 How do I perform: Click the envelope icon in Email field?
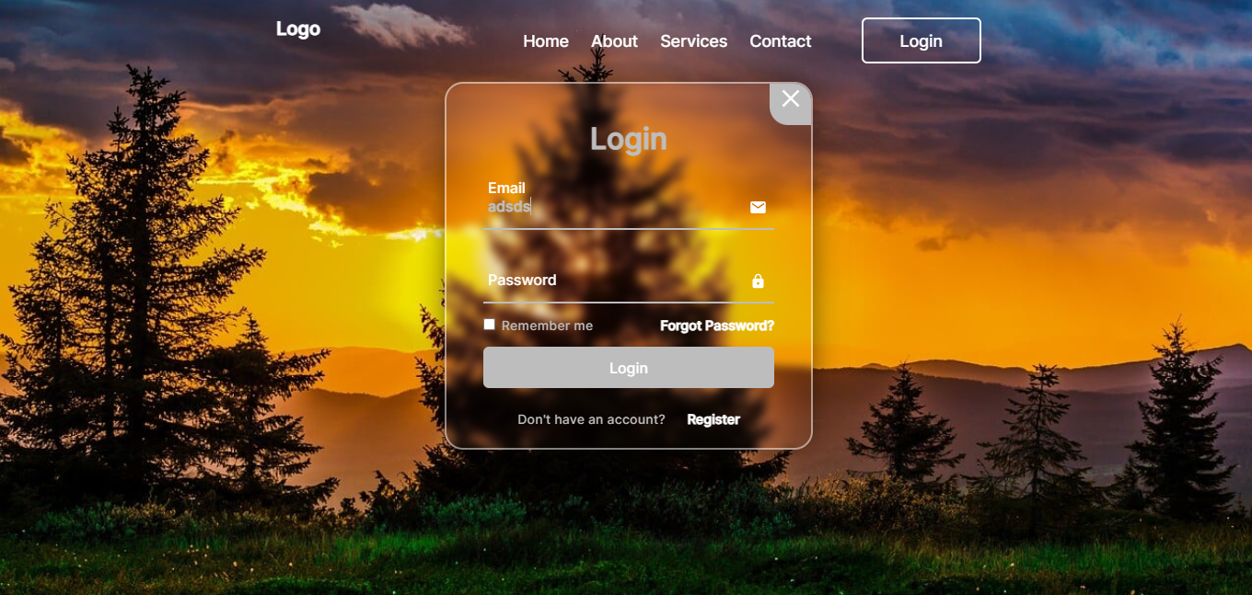tap(758, 207)
